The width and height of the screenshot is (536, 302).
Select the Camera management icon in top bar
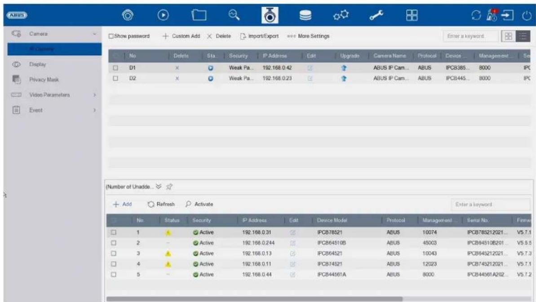pyautogui.click(x=270, y=15)
